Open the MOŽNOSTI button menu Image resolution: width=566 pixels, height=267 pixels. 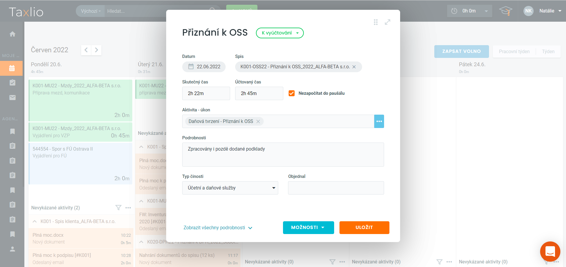tap(308, 227)
